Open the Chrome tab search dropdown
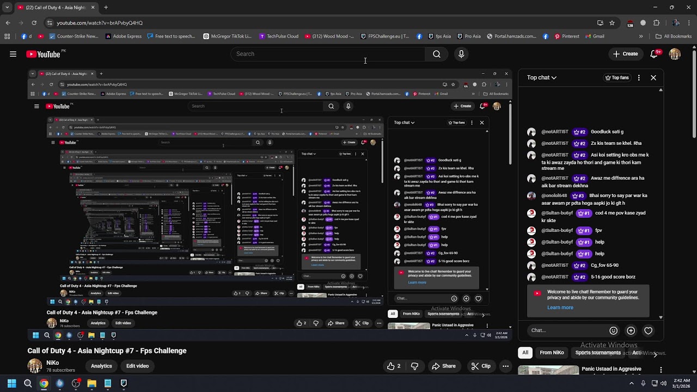Screen dimensions: 697x392 [7, 8]
